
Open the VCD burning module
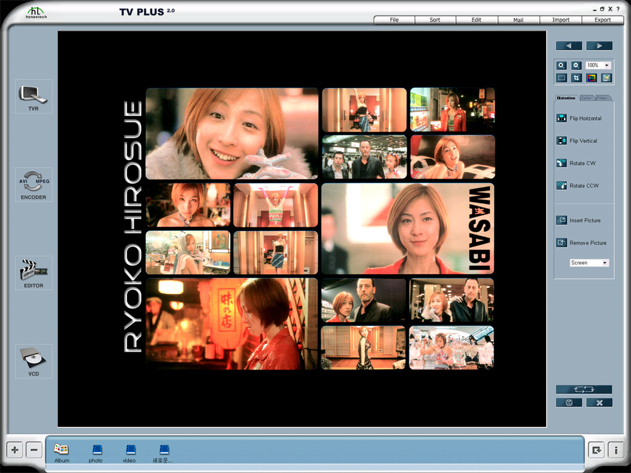tap(33, 361)
